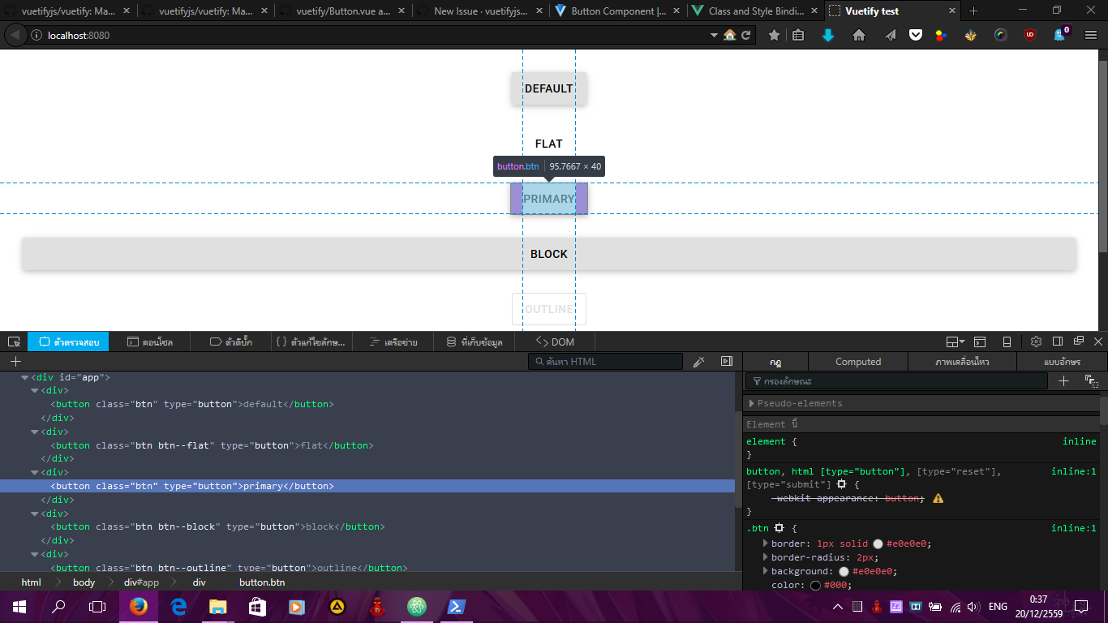Click selector highlighter icon after type="submit"
The width and height of the screenshot is (1108, 623).
842,484
